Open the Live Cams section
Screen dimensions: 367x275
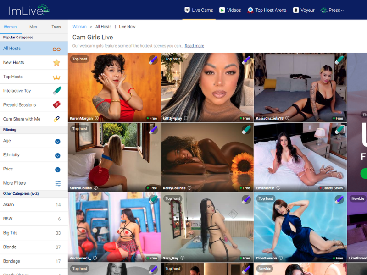(x=199, y=10)
